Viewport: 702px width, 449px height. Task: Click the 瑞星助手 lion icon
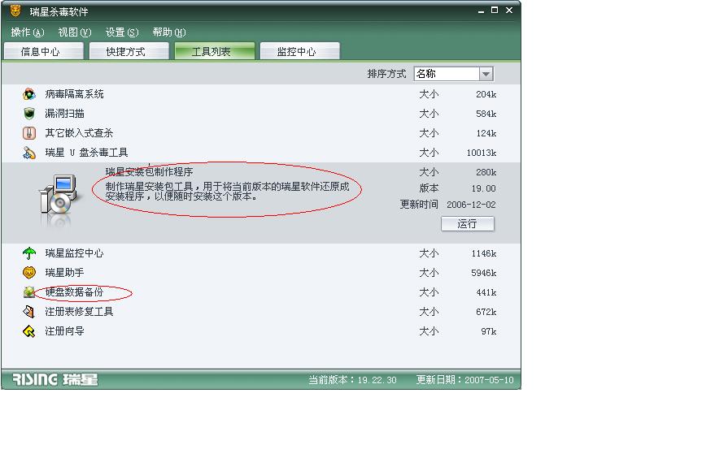pos(29,273)
